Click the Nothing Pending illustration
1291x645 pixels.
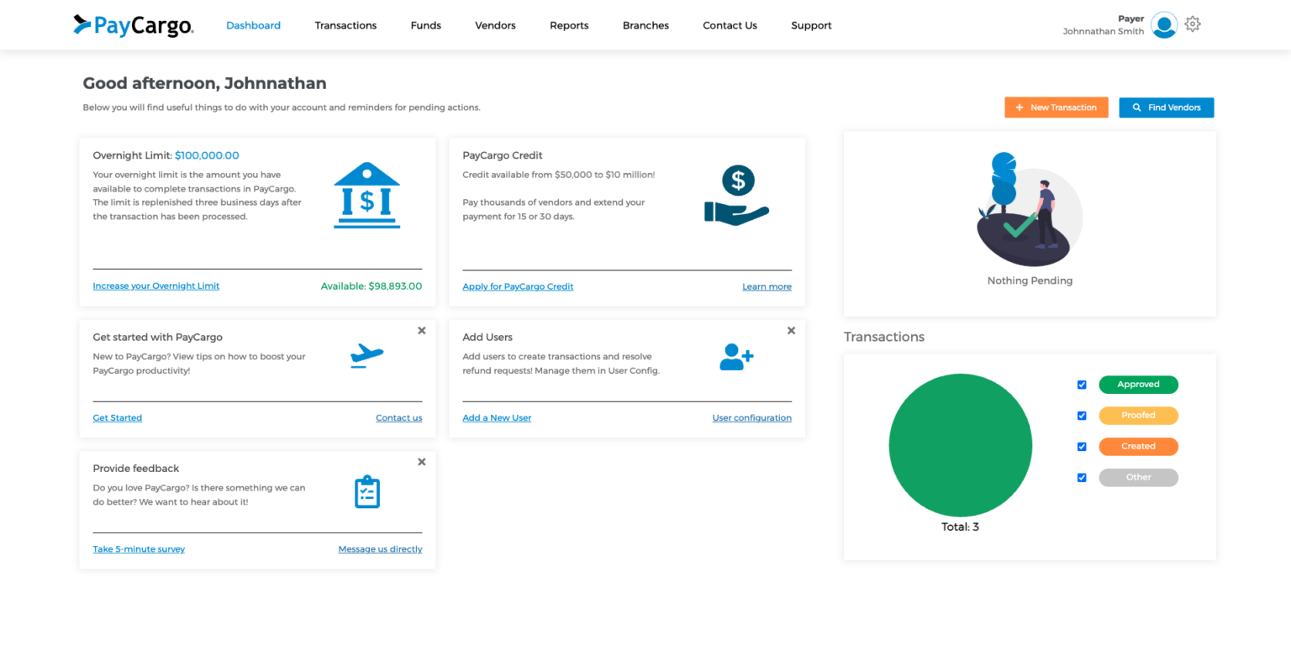coord(1030,209)
